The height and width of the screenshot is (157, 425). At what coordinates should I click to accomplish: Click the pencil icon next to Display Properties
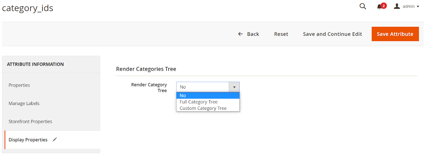(55, 139)
